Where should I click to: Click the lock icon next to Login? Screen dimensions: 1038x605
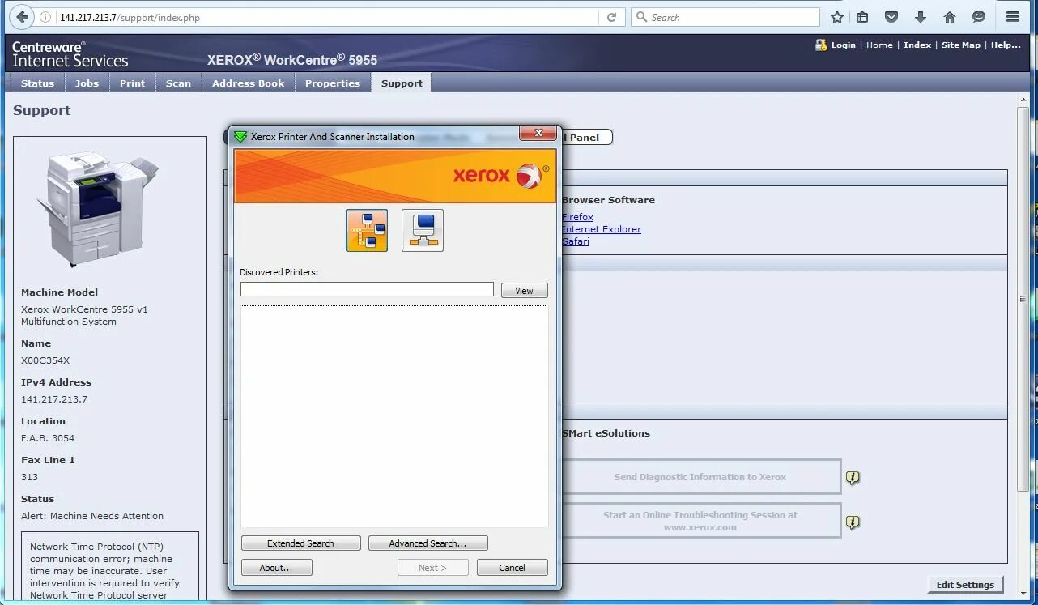[x=821, y=45]
